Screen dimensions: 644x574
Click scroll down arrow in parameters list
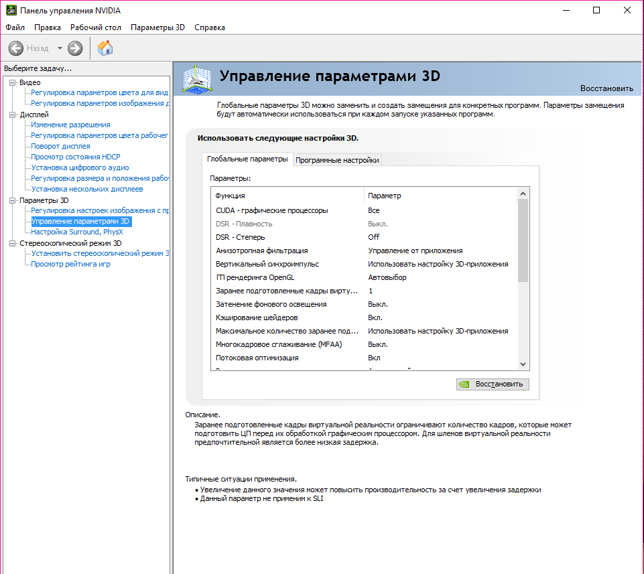click(x=523, y=364)
